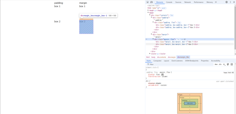The image size is (236, 114).
Task: Click the row-actions dots left of margin__flex
Action: (146, 39)
